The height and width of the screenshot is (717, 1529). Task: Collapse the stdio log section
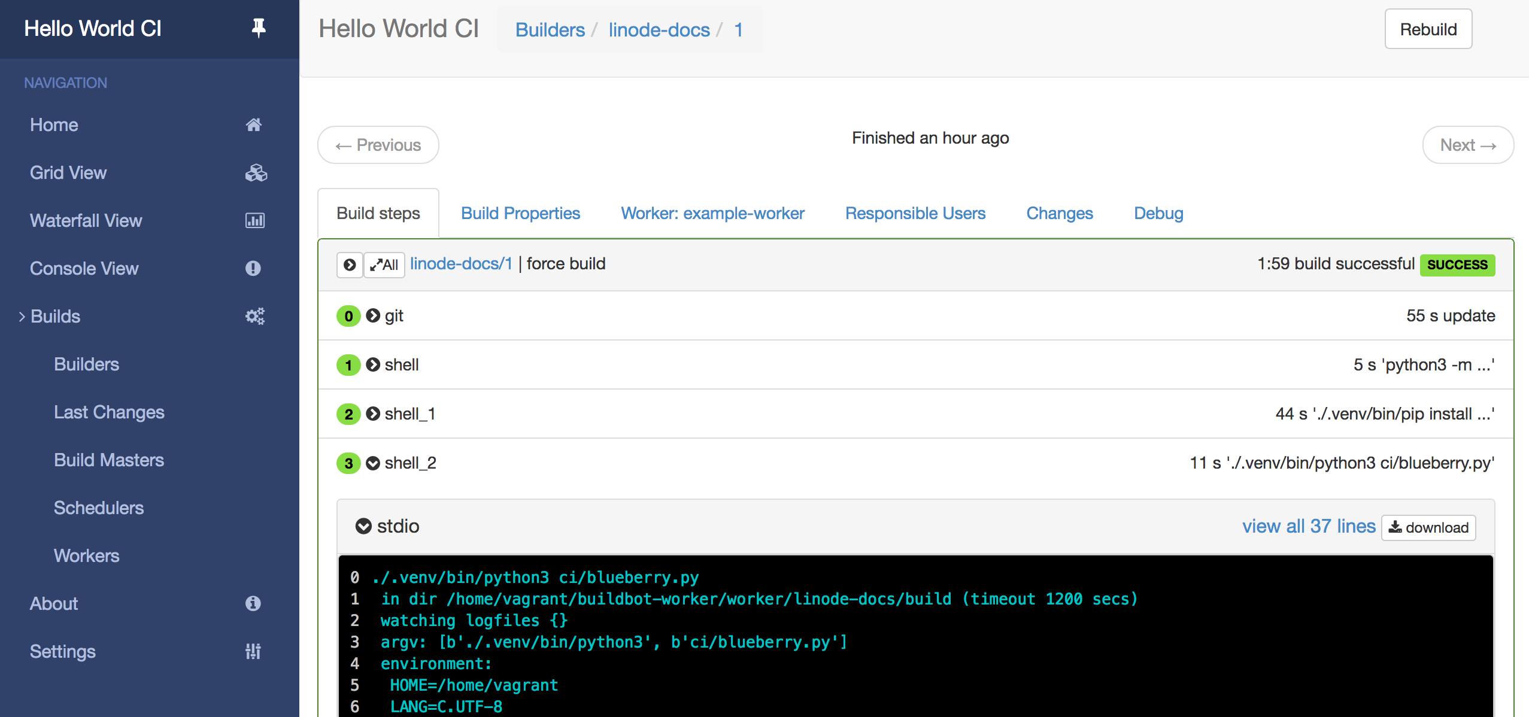[x=364, y=526]
